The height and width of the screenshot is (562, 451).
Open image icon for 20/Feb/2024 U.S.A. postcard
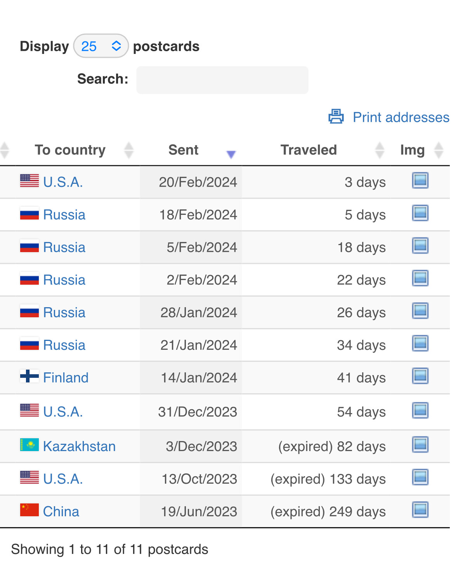pos(420,180)
